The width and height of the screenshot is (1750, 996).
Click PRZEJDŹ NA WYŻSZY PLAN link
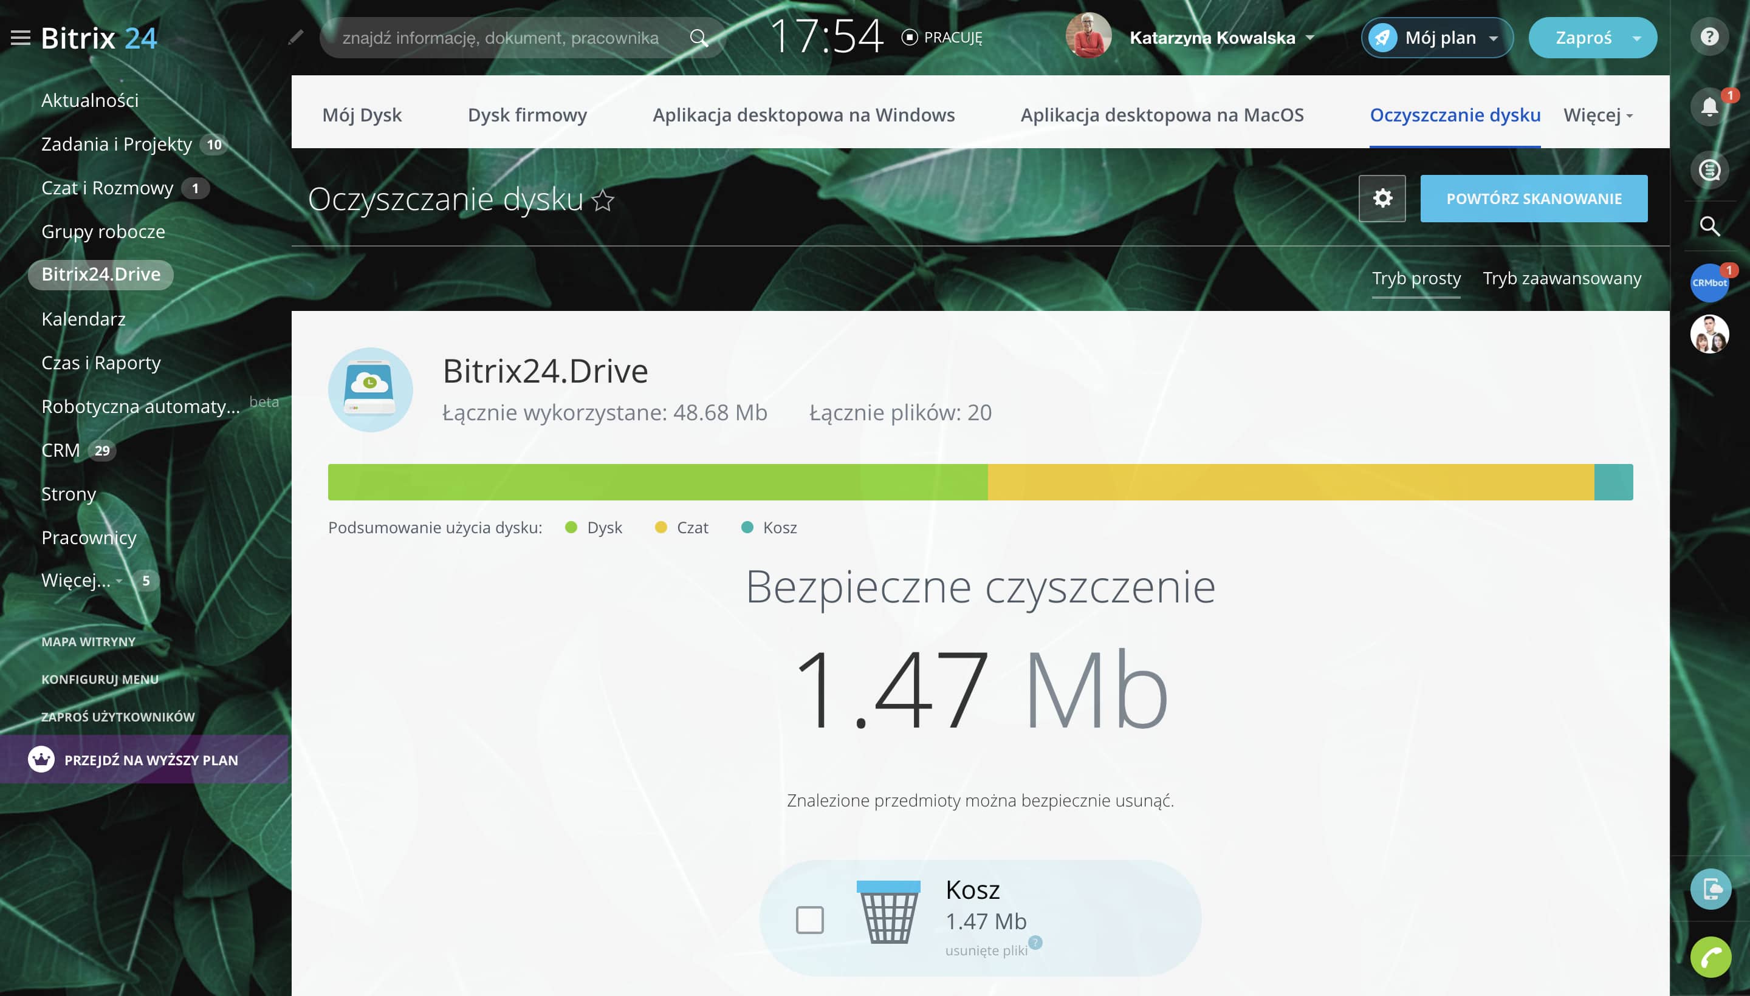pos(151,759)
